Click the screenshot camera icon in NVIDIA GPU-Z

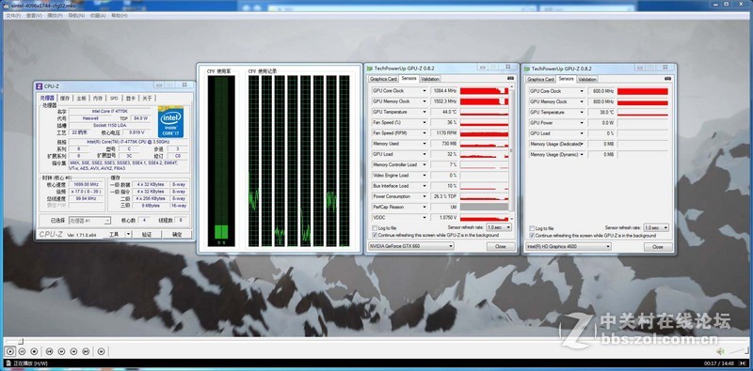[510, 78]
